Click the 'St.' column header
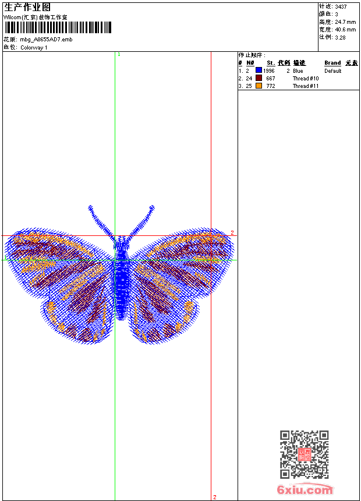 coord(271,63)
